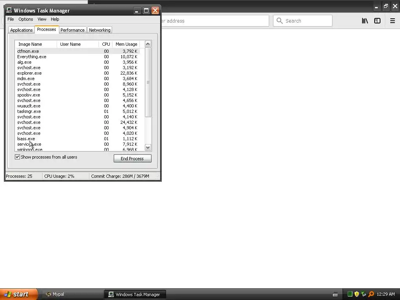This screenshot has width=400, height=300.
Task: Click the network connection tray icon
Action: (364, 294)
